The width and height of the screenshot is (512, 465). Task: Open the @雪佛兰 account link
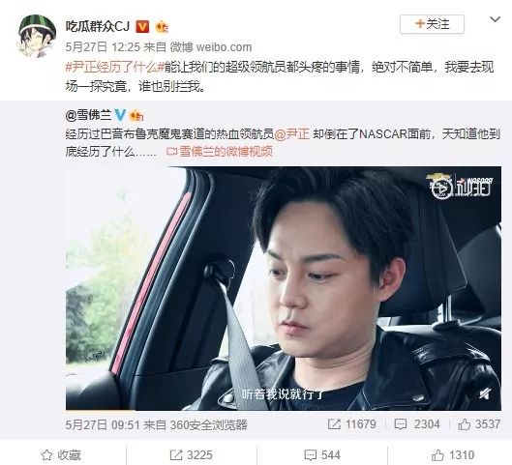tap(88, 115)
